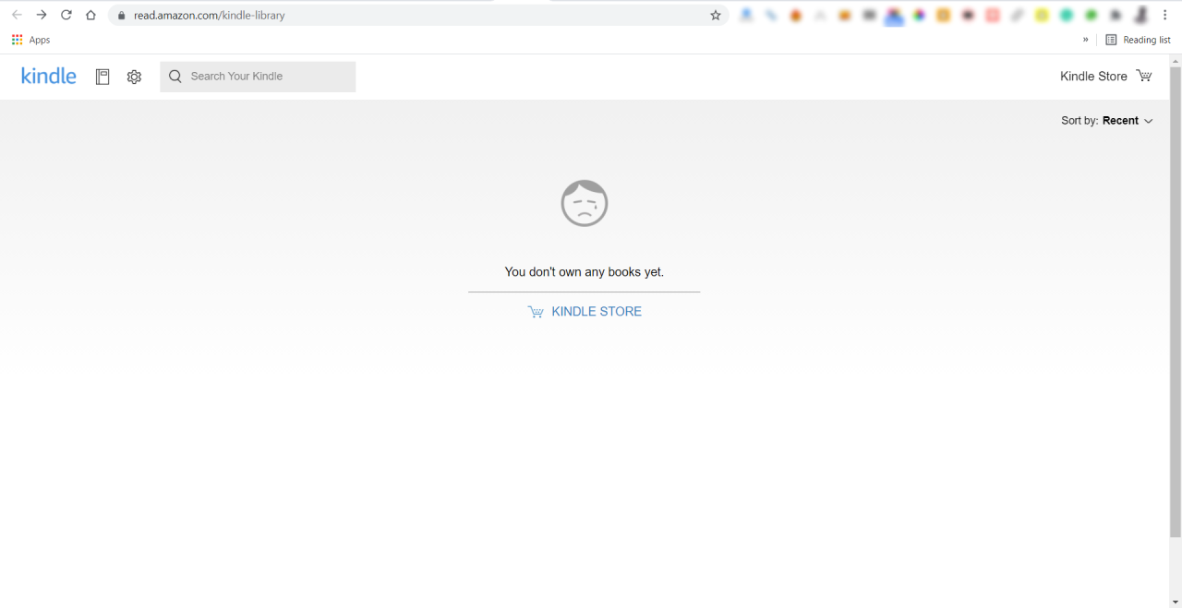Screen dimensions: 1182x608
Task: Open the Kindle library book icon
Action: tap(103, 77)
